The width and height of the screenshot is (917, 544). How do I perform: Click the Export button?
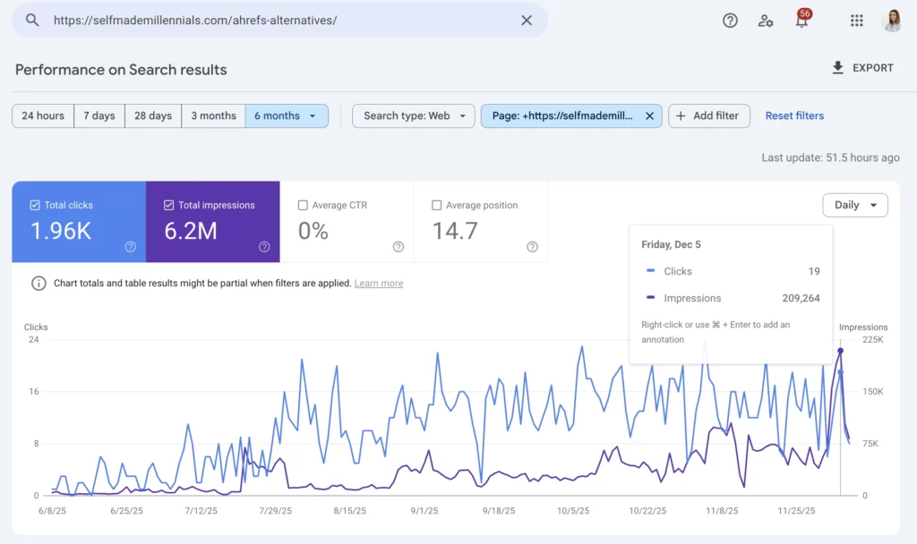tap(862, 67)
